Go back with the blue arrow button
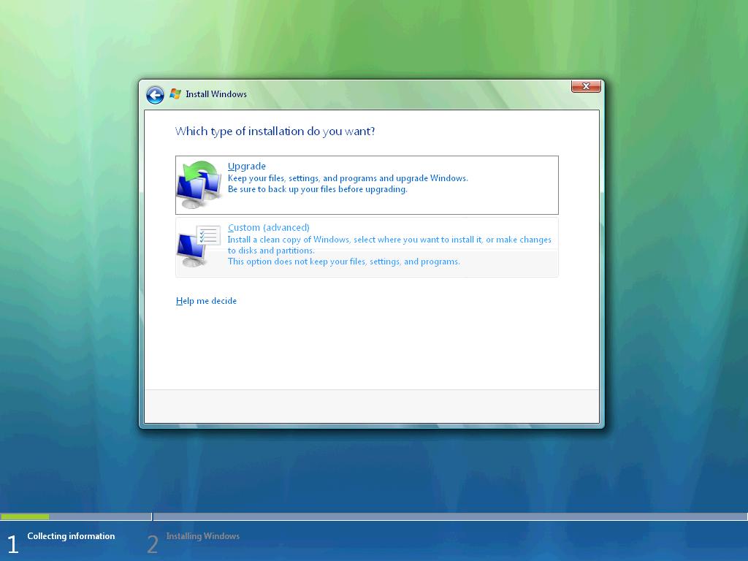 [x=155, y=95]
